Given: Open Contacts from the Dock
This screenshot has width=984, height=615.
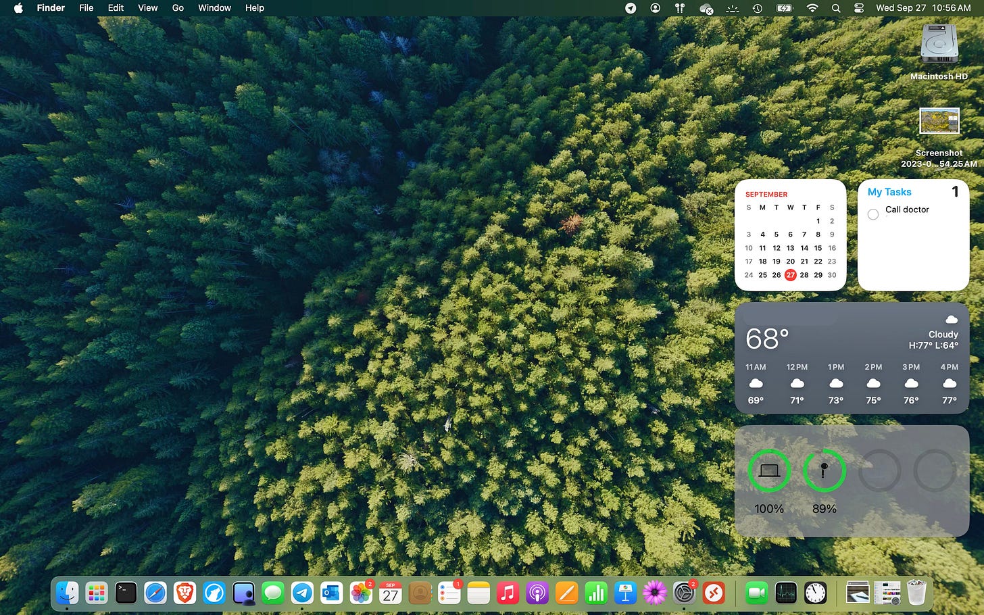Looking at the screenshot, I should coord(420,593).
